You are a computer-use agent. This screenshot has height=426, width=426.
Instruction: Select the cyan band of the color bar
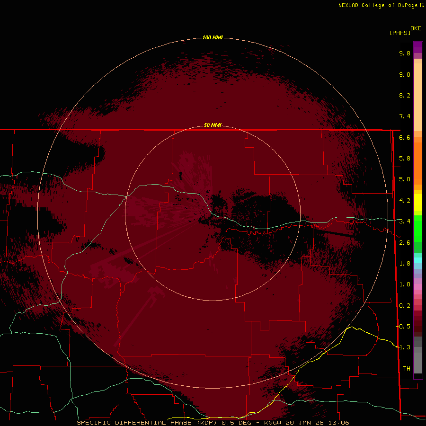pos(418,260)
